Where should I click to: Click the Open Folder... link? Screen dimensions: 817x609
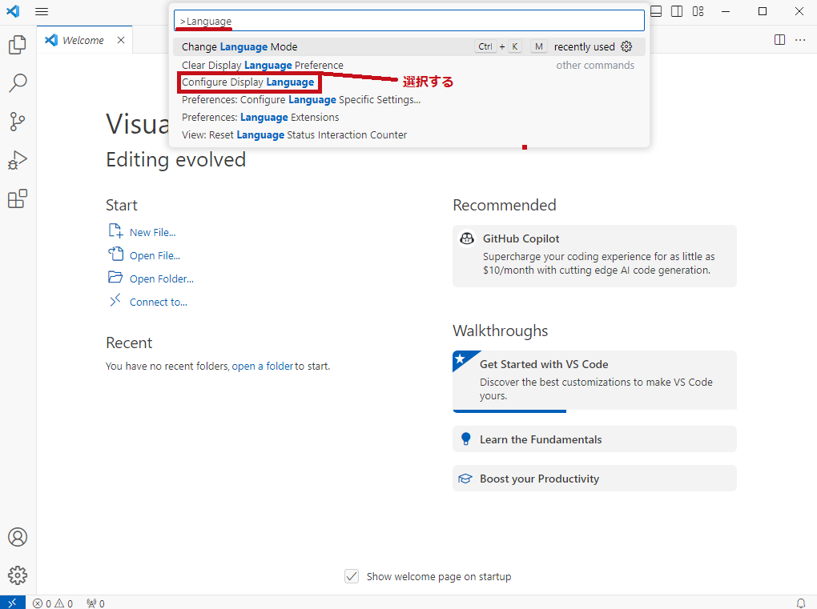pyautogui.click(x=162, y=279)
